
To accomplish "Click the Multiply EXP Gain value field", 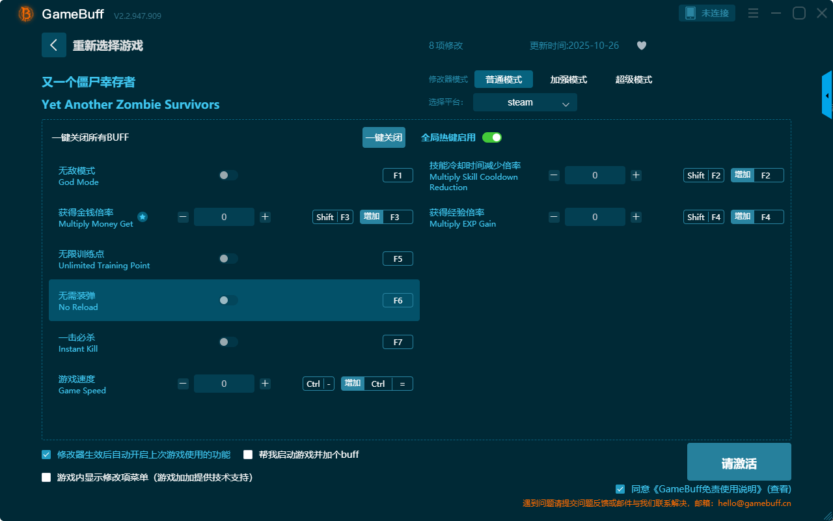I will pyautogui.click(x=594, y=217).
